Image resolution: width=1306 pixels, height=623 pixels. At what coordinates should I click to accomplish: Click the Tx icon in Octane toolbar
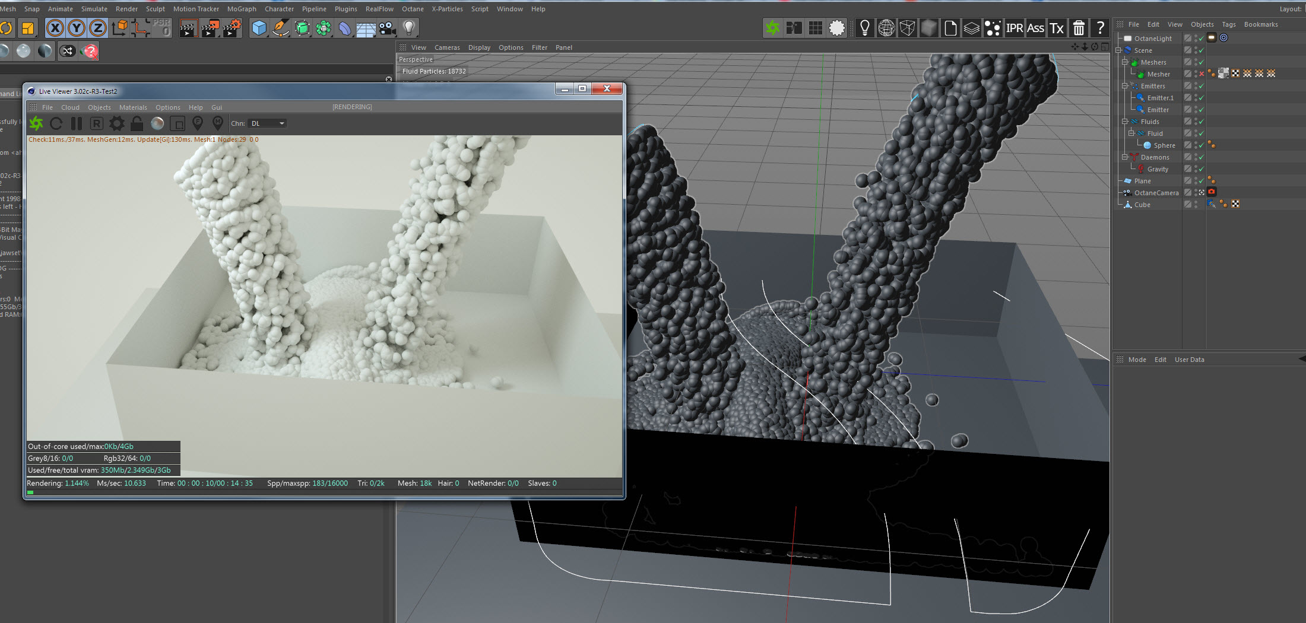(1057, 28)
